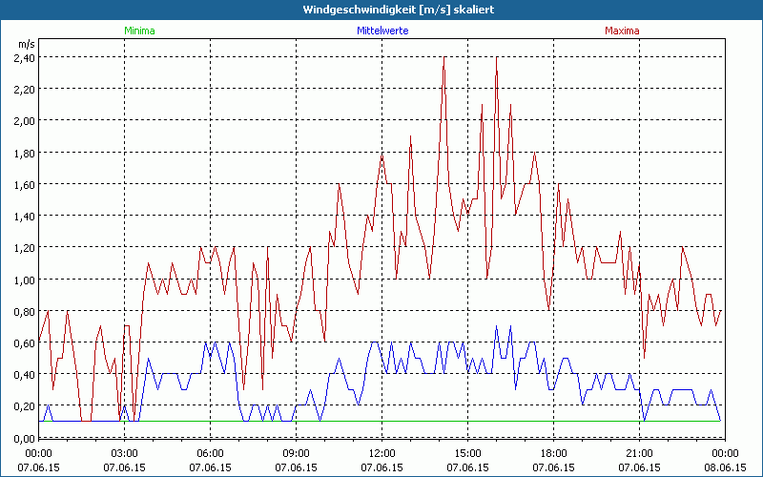Click the 08.06.15 date label
The width and height of the screenshot is (763, 477).
(x=726, y=467)
